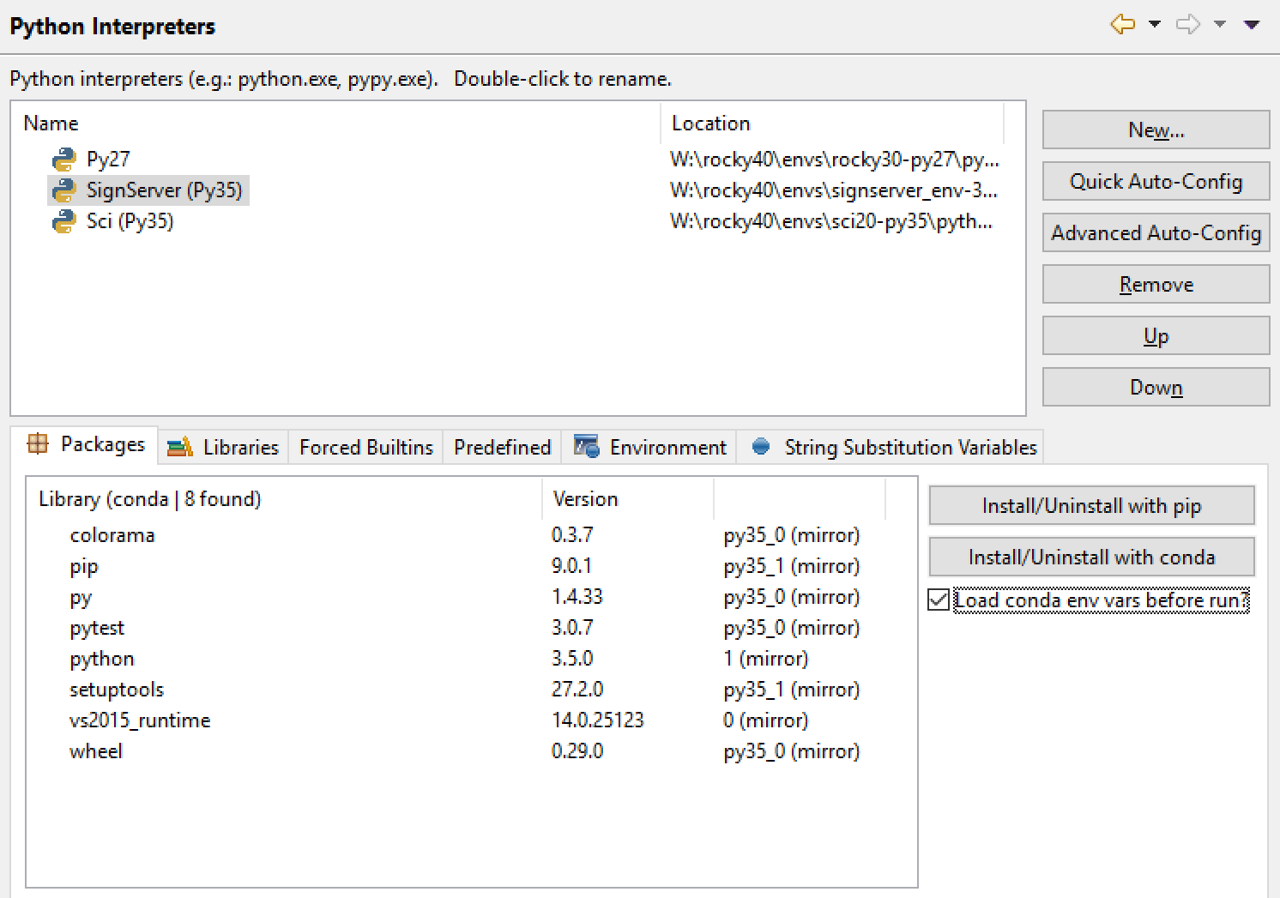Open the back history dropdown arrow
Image resolution: width=1280 pixels, height=898 pixels.
tap(1155, 24)
